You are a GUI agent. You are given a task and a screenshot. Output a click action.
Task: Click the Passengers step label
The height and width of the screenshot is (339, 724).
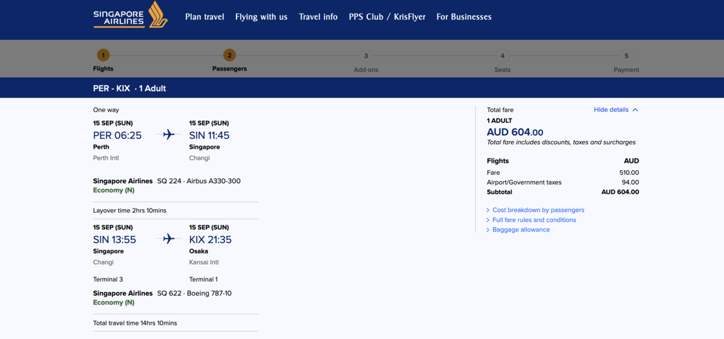[229, 69]
